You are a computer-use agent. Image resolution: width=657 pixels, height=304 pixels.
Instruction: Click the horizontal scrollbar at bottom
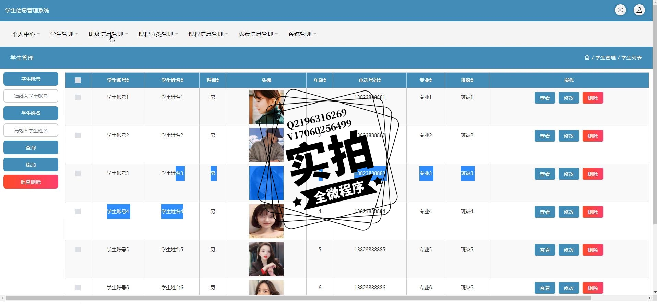pos(298,298)
